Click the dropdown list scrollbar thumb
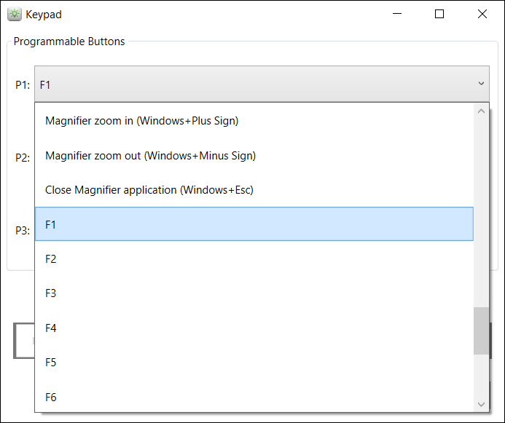This screenshot has height=423, width=505. [481, 331]
